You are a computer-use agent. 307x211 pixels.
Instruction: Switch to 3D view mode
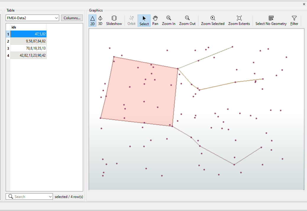[x=100, y=20]
